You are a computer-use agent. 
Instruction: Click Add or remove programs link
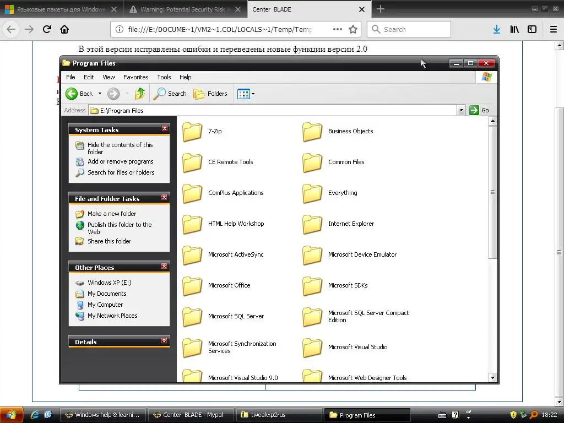click(121, 161)
